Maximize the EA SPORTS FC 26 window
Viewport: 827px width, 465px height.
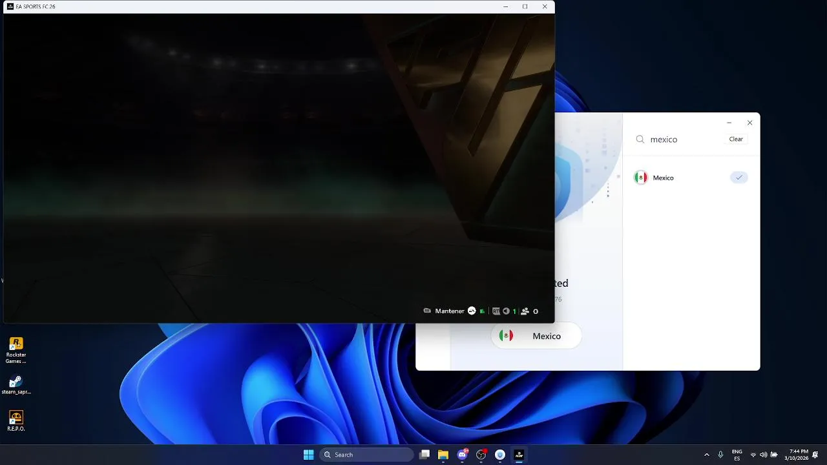tap(525, 6)
